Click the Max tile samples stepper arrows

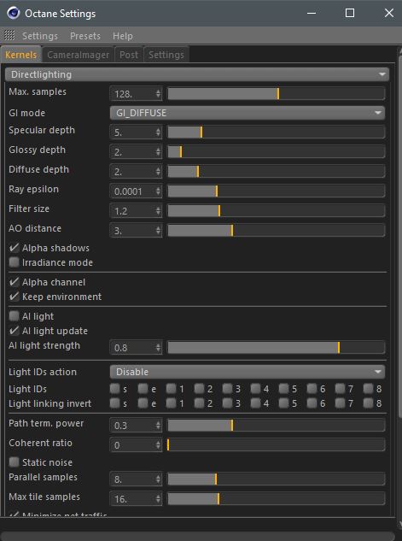158,499
